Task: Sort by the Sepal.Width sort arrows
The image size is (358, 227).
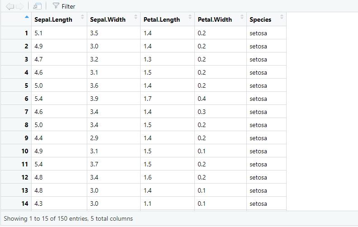Action: click(x=136, y=17)
